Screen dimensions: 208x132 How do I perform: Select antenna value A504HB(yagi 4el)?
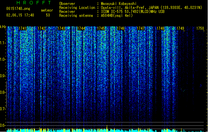117,16
